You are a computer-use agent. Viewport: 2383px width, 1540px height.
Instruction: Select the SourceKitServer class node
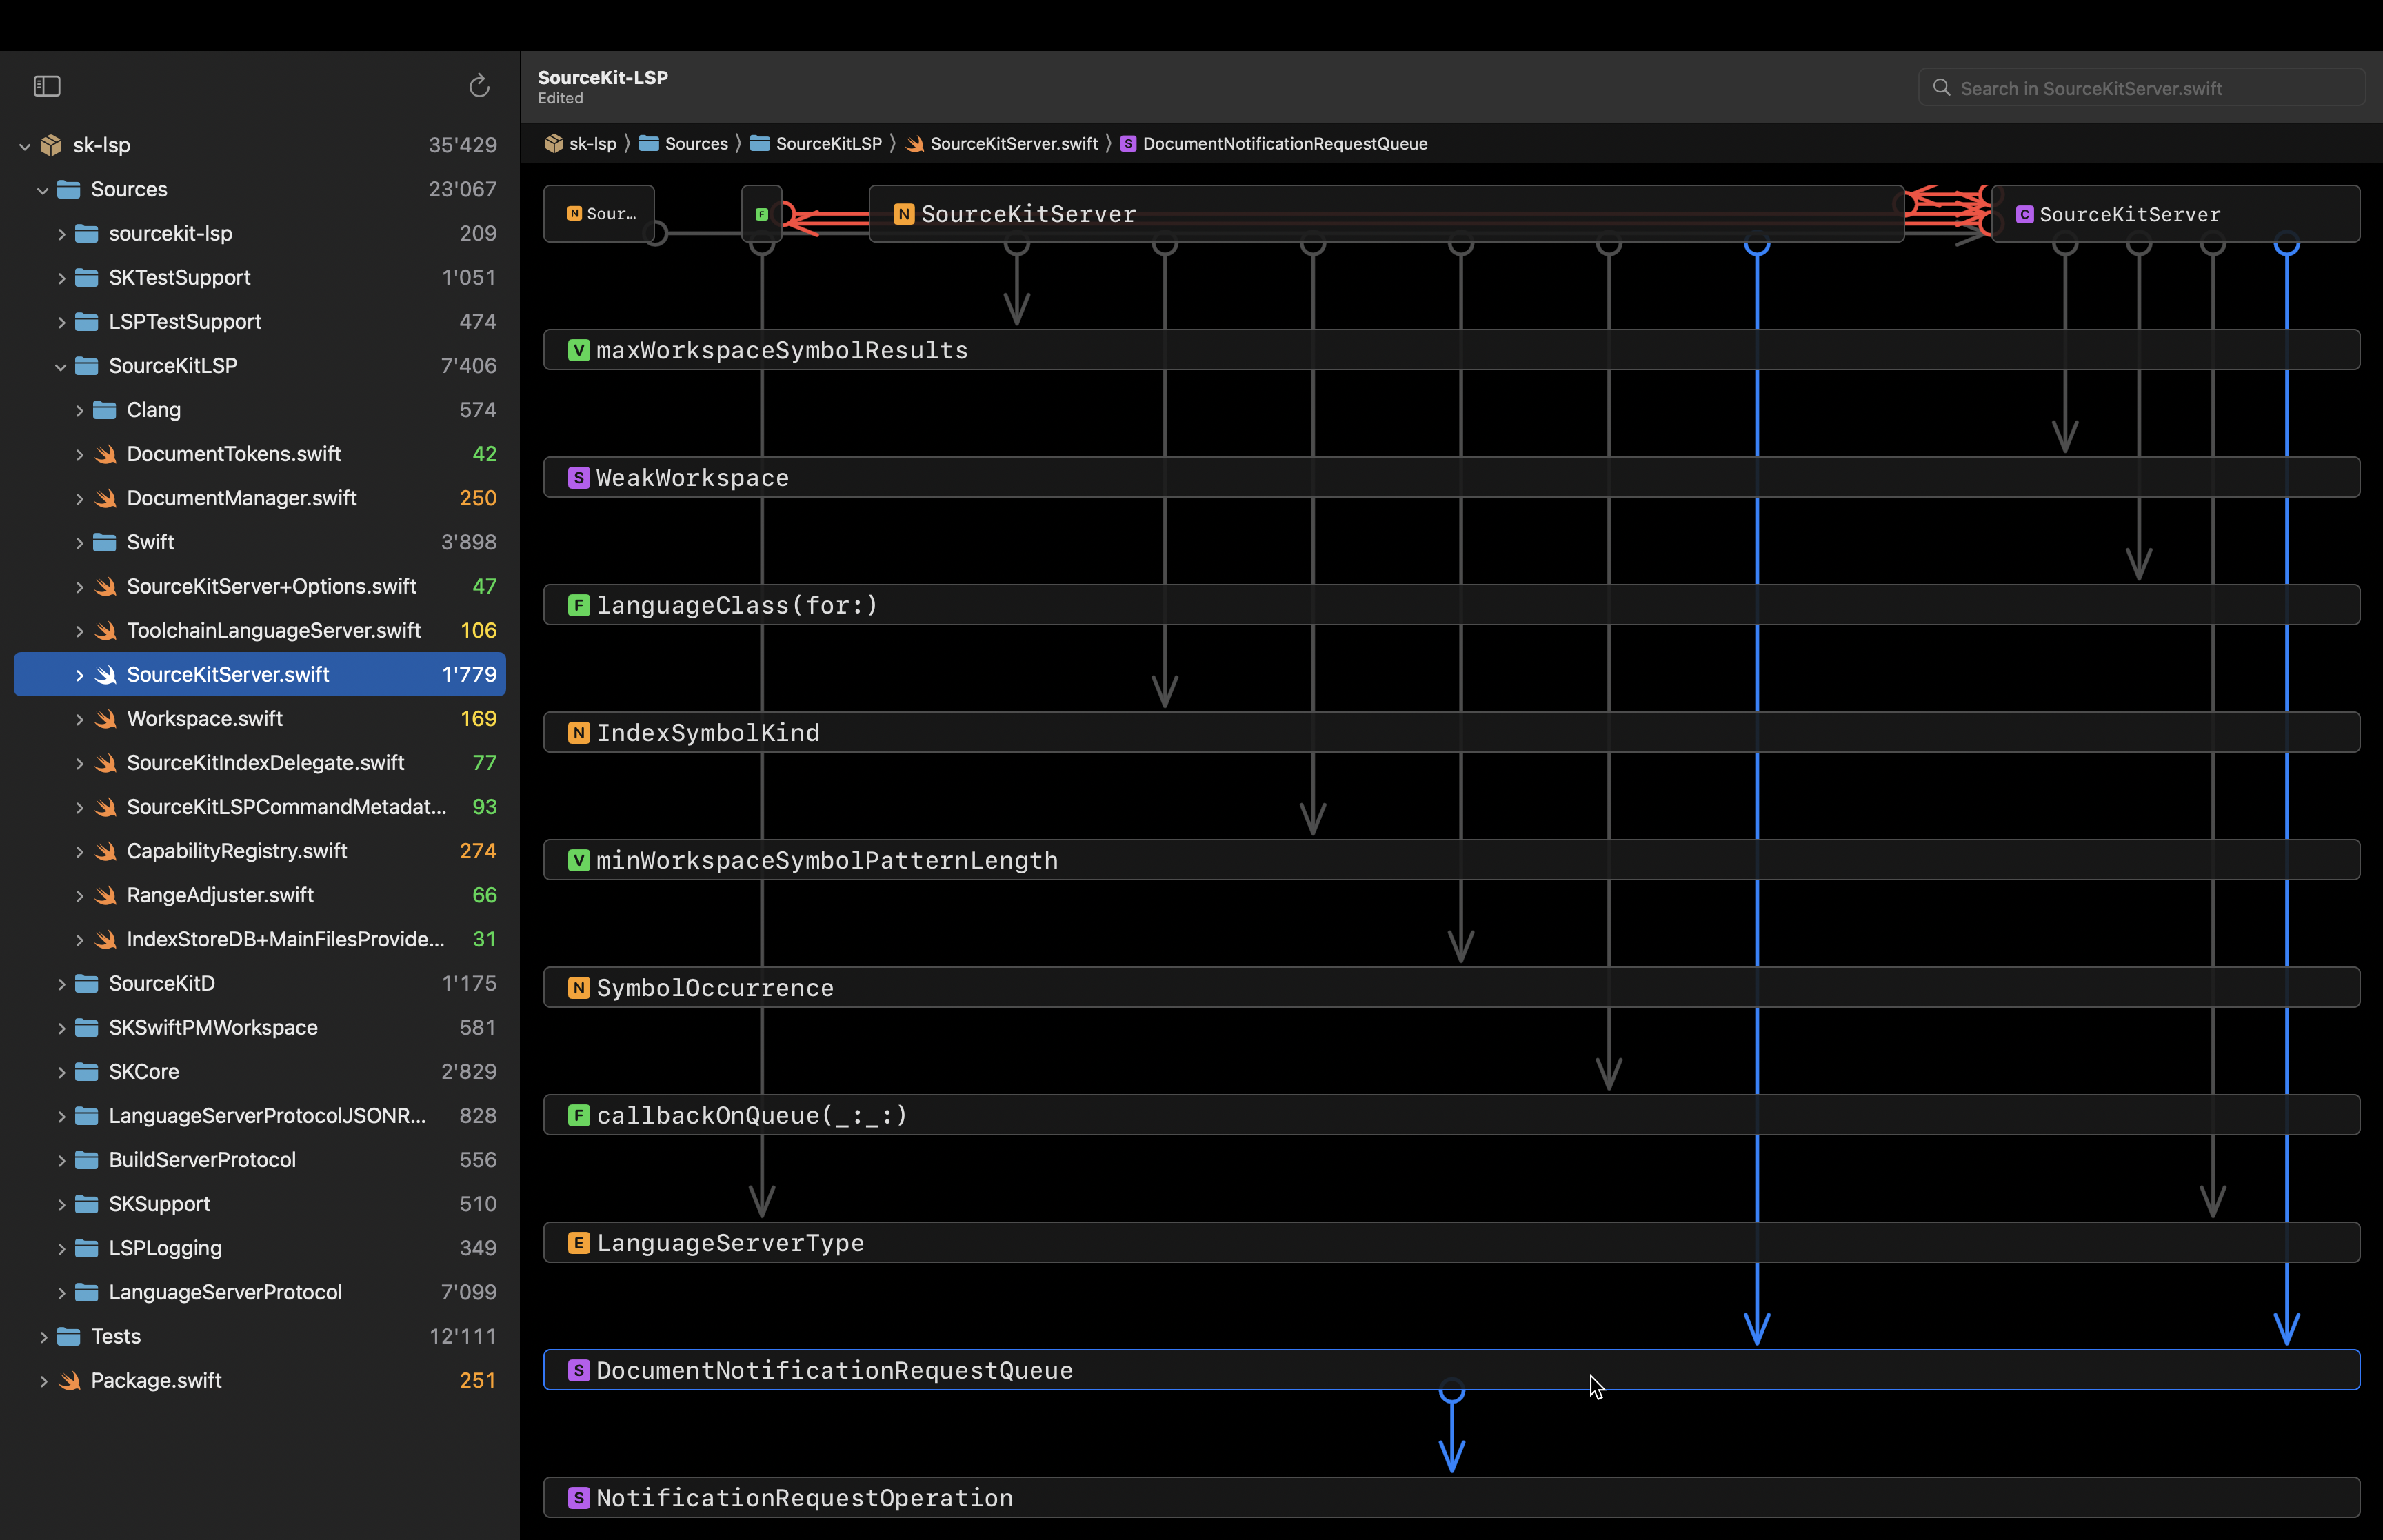2176,214
